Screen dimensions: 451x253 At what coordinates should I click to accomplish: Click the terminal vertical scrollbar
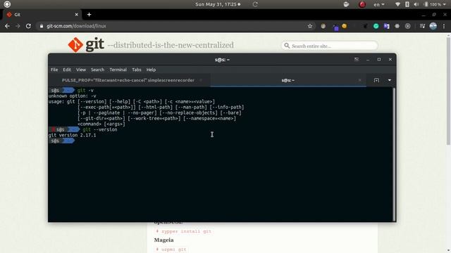coord(394,154)
